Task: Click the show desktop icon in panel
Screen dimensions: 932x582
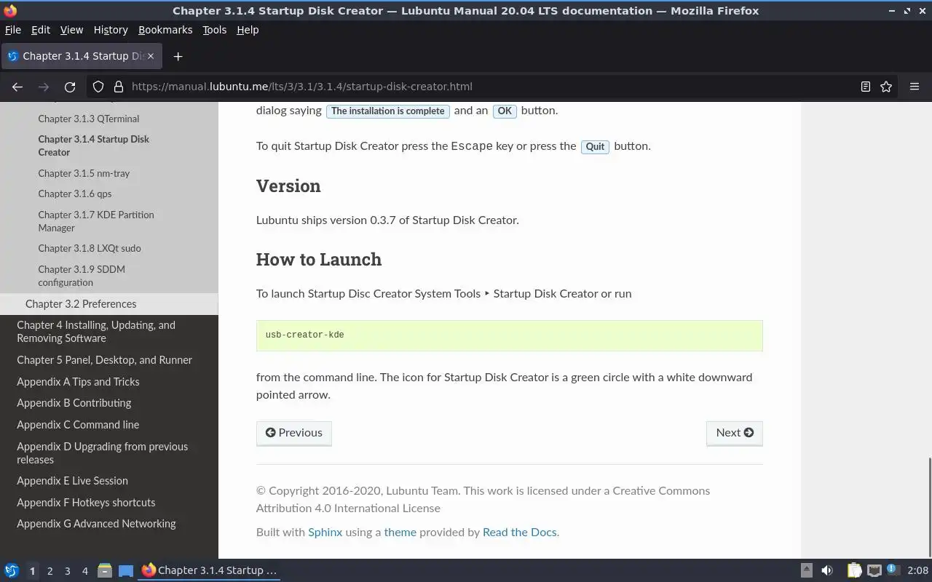Action: 126,570
